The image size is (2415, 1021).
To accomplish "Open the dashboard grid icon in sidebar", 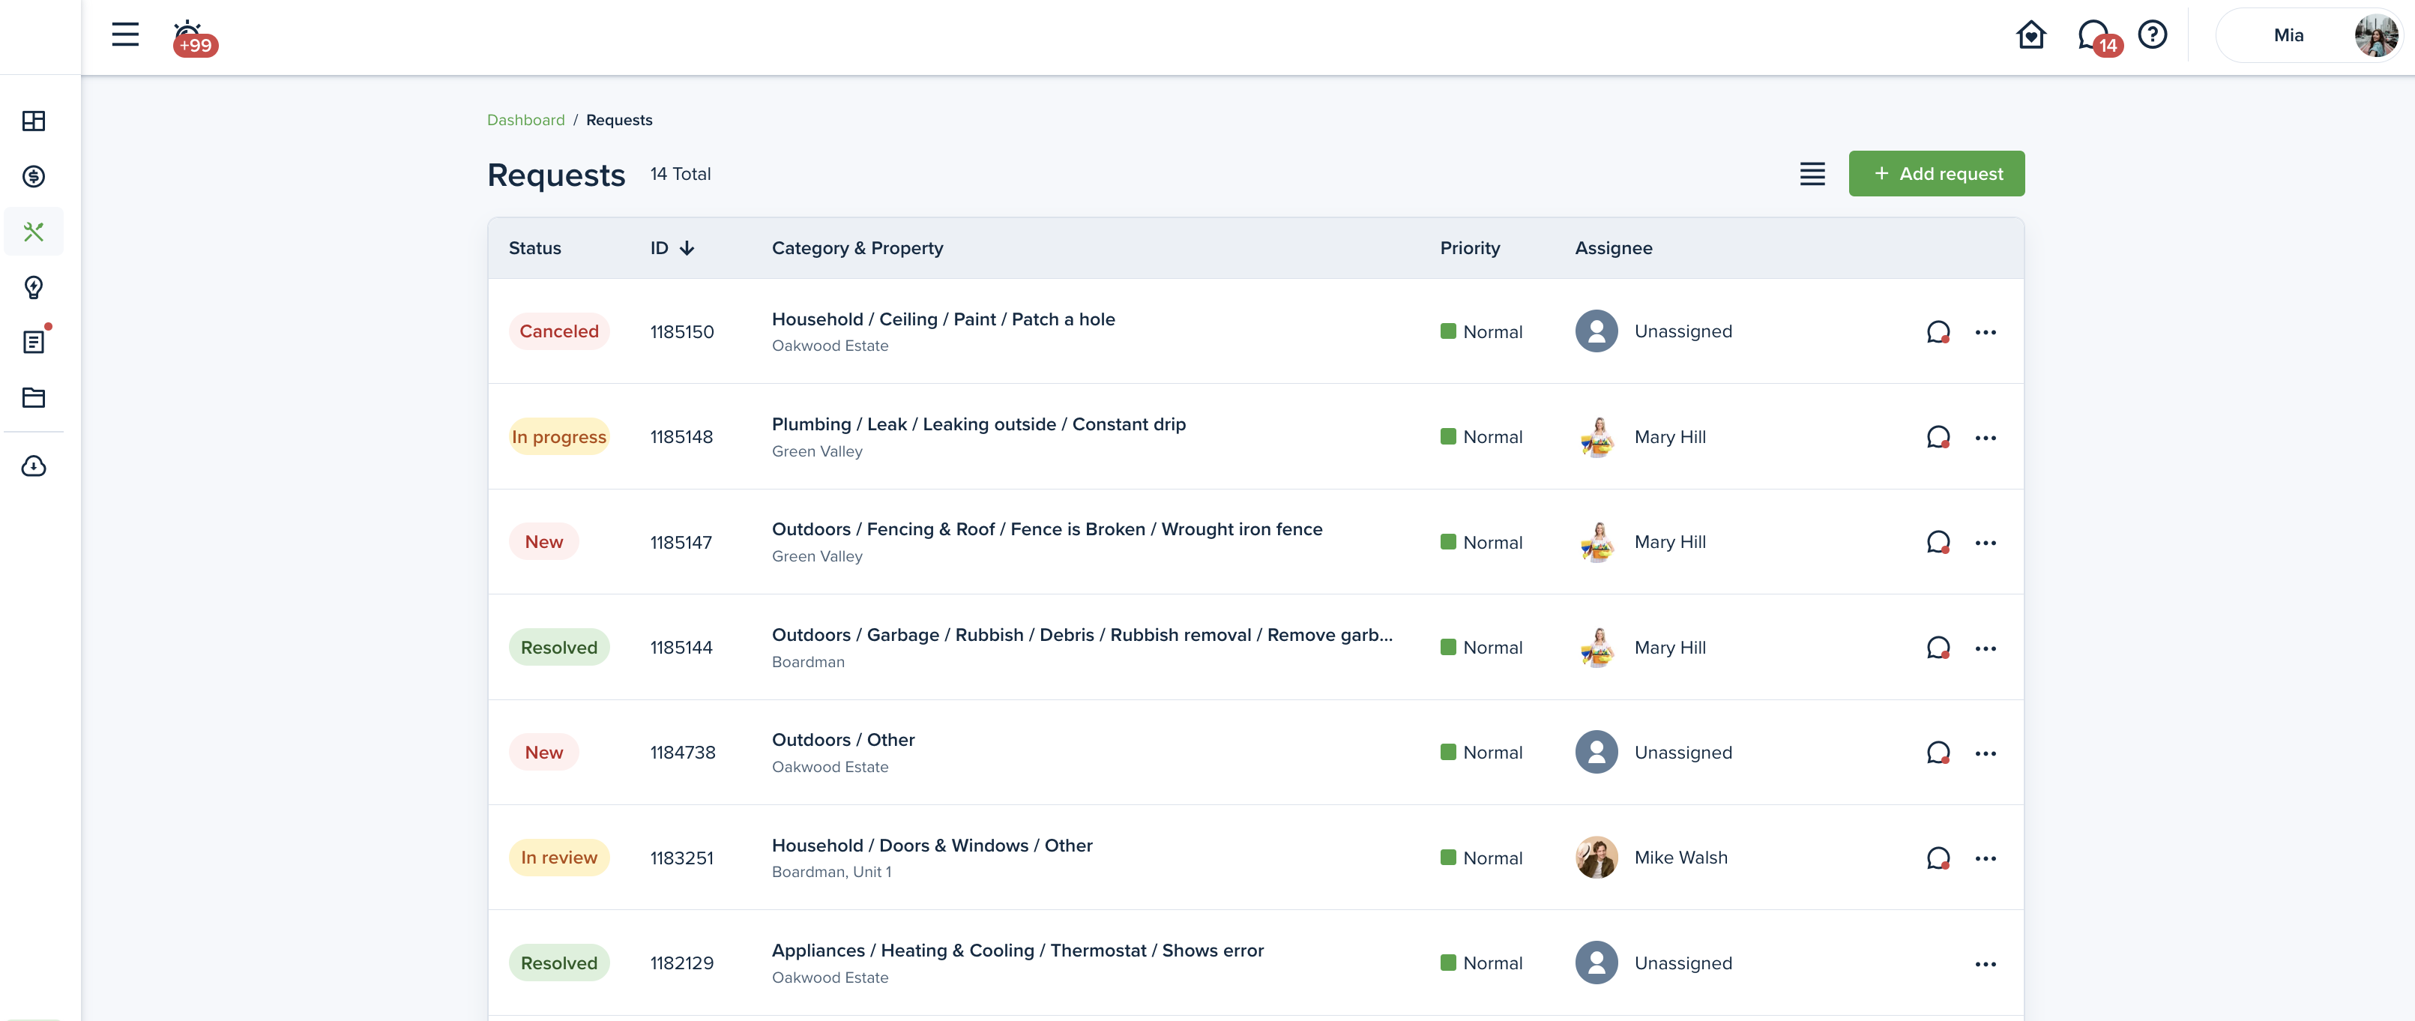I will [x=34, y=121].
